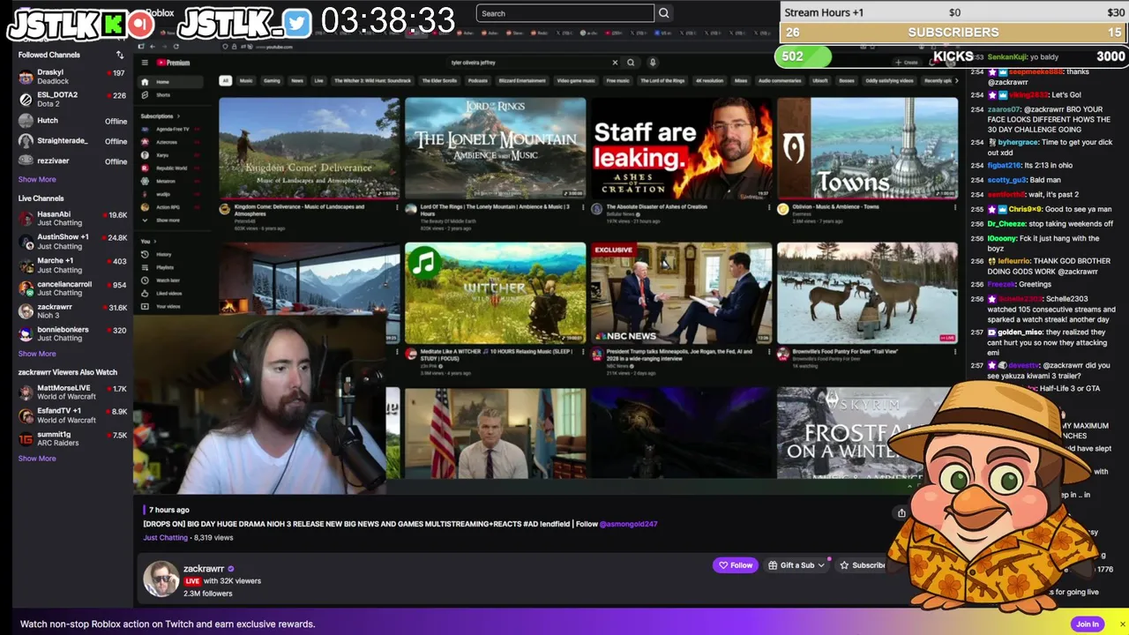Screen dimensions: 1129x635
Task: Open ESL_DOTA2 followed channel
Action: click(72, 99)
